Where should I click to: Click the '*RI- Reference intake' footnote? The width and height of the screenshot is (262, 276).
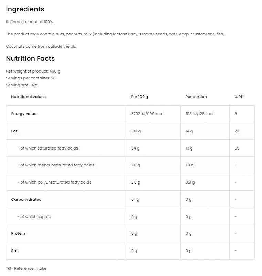click(26, 268)
